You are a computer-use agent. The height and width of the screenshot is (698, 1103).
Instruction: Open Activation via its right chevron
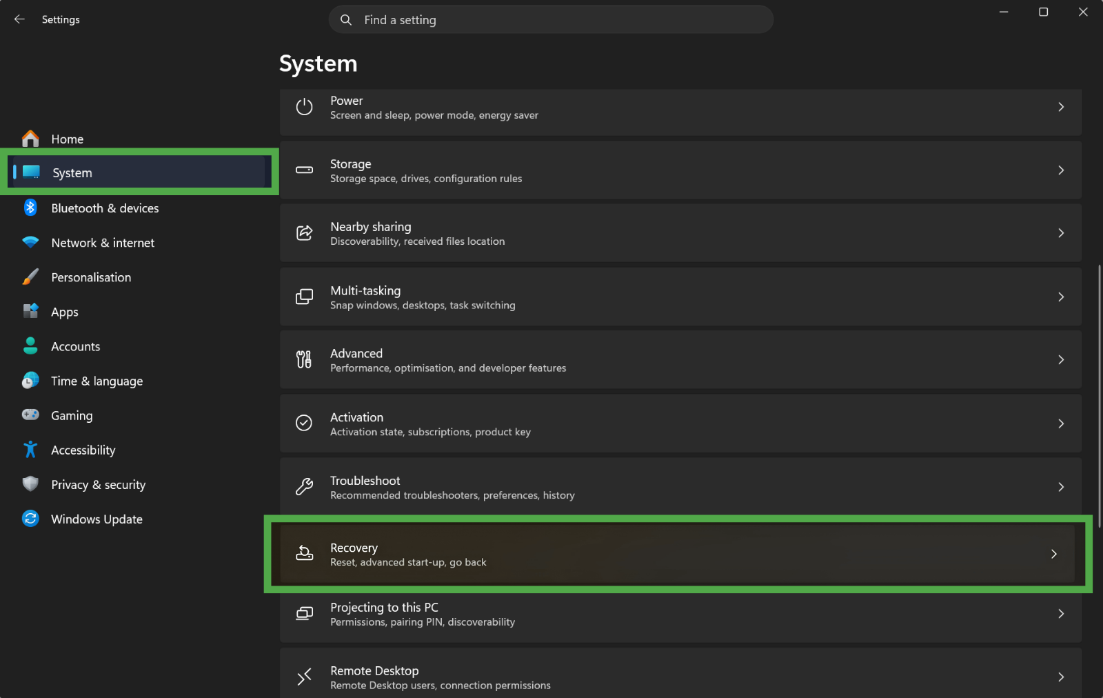1061,423
